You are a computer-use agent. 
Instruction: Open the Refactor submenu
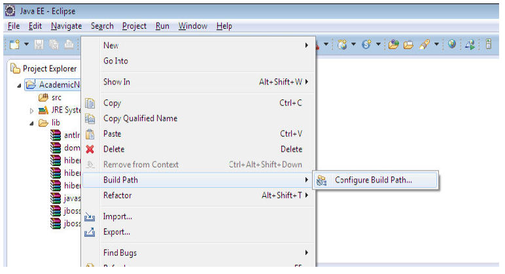click(118, 196)
